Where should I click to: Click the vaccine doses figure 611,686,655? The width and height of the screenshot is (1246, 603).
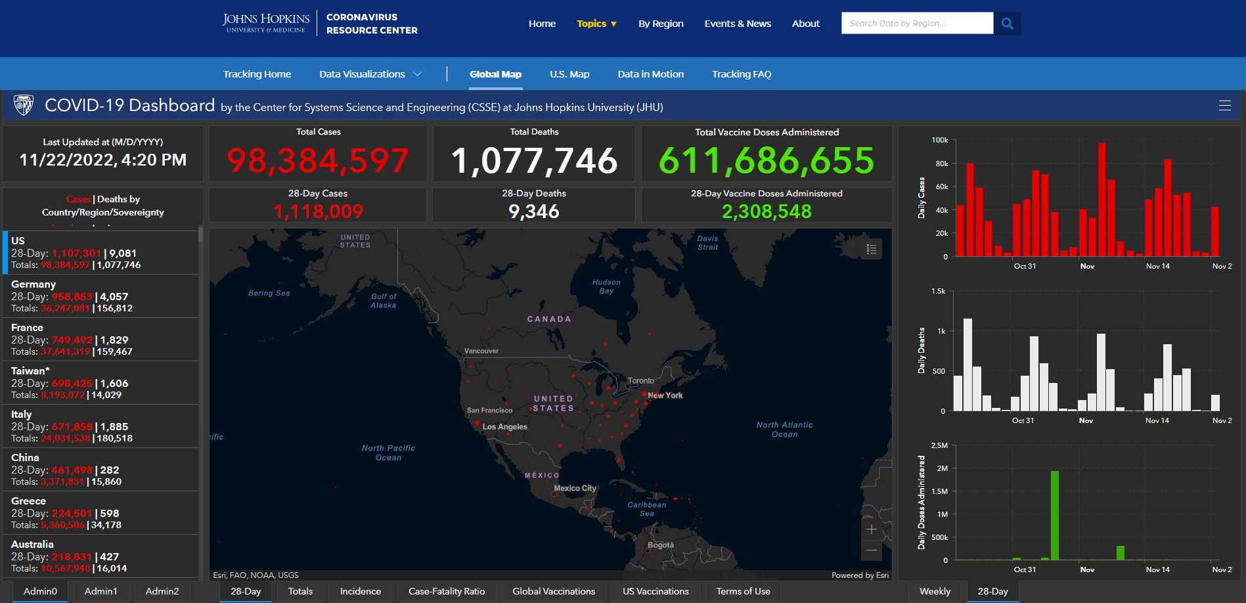(x=767, y=161)
